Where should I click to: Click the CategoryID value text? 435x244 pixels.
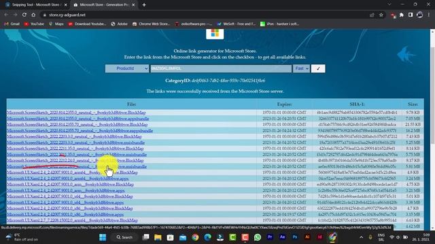click(x=228, y=81)
